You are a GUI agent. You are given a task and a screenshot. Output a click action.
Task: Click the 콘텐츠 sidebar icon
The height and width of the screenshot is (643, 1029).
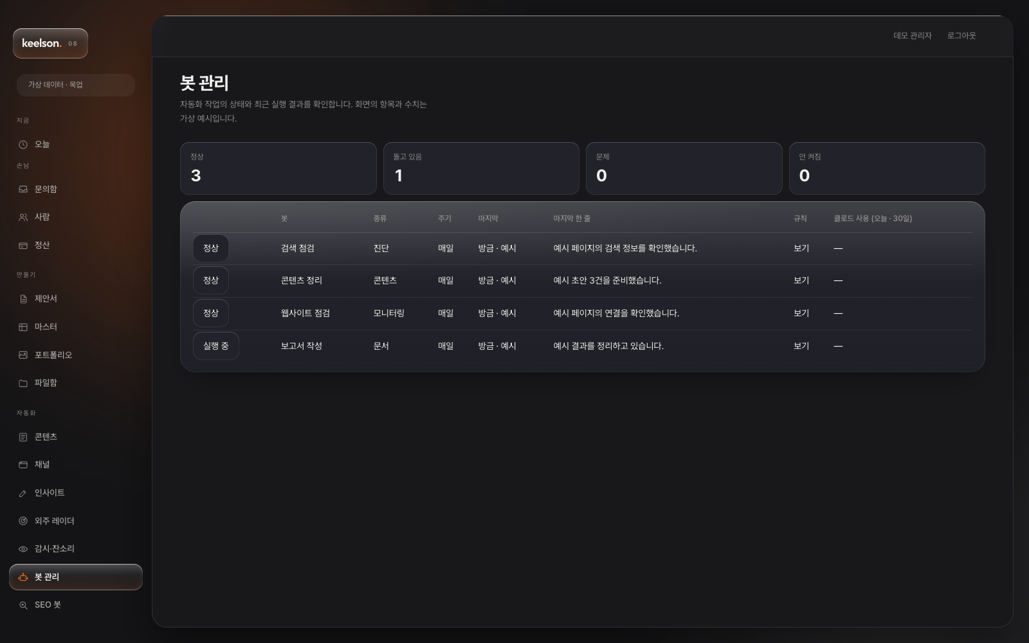(23, 437)
